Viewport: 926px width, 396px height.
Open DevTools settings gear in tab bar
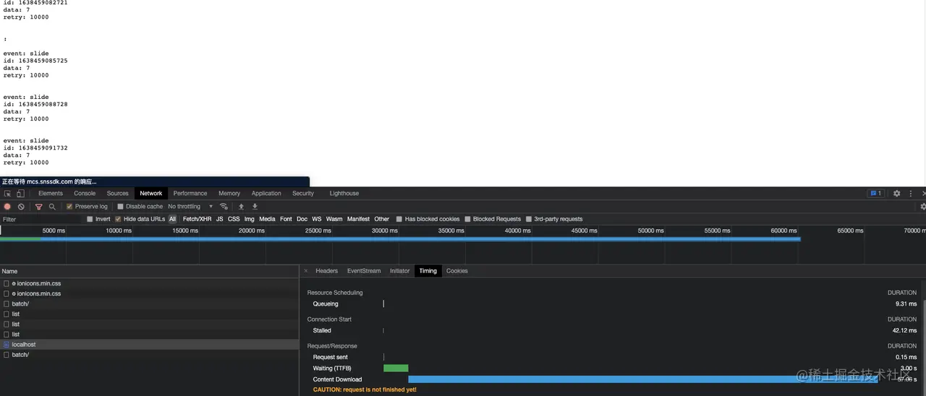point(897,194)
